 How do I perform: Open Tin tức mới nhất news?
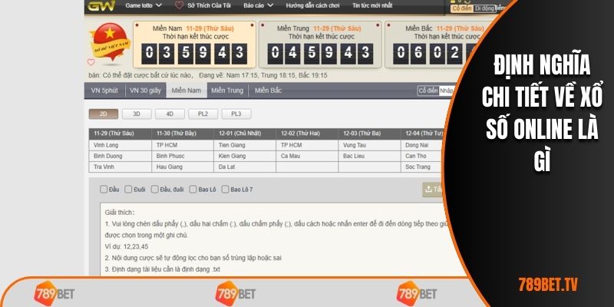(x=372, y=5)
